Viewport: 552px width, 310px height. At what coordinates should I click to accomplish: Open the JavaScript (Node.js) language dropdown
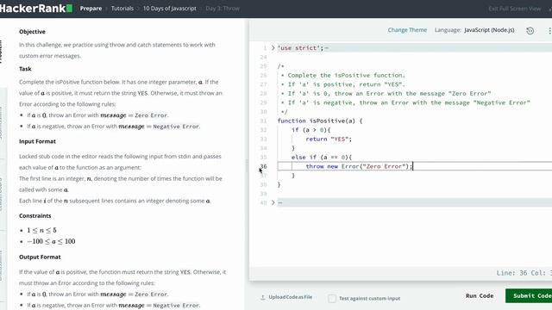[x=489, y=30]
